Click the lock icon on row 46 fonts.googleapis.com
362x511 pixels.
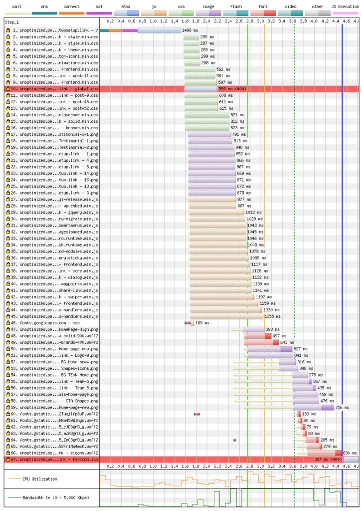pyautogui.click(x=8, y=323)
